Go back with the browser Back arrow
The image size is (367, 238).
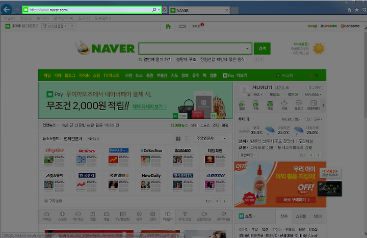6,10
